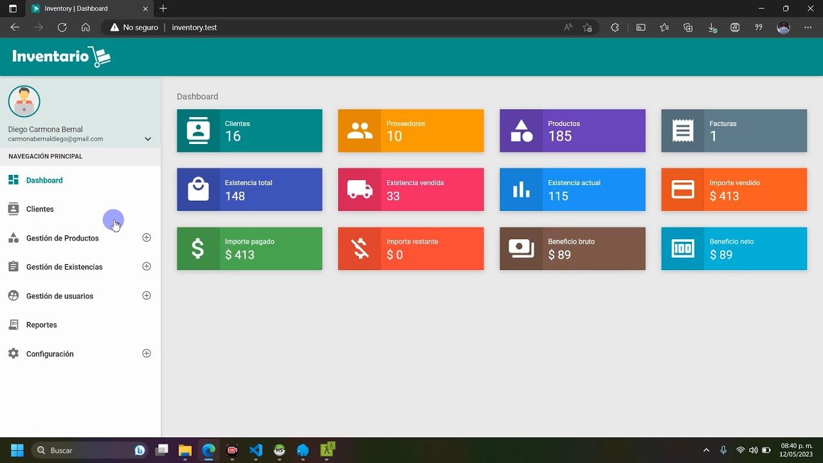Open user profile dropdown arrow
823x463 pixels.
[x=148, y=139]
